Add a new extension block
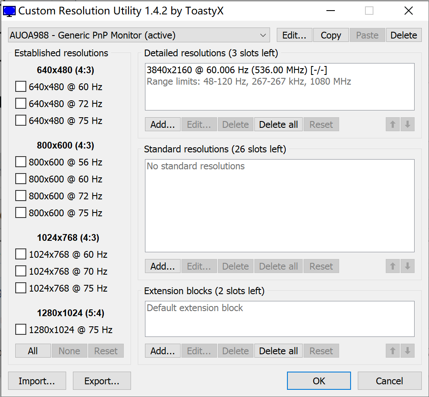This screenshot has height=397, width=429. [x=163, y=351]
